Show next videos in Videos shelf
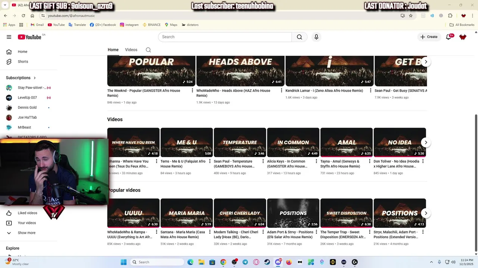Viewport: 478px width, 268px height. (x=426, y=143)
